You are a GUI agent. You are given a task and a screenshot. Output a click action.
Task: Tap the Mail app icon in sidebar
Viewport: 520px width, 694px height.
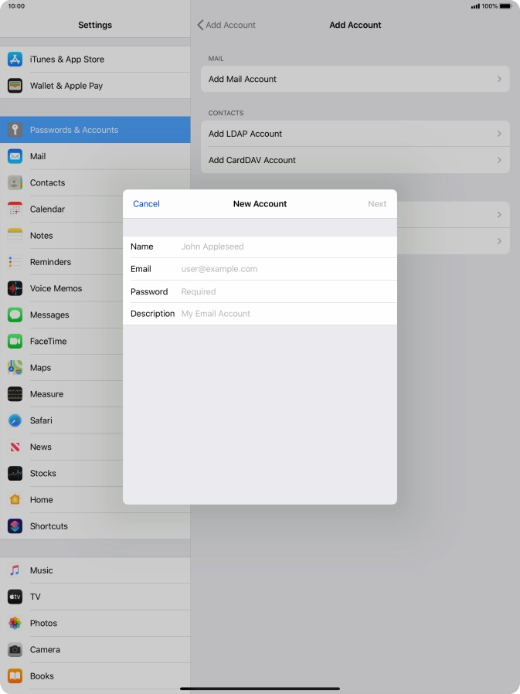click(15, 156)
